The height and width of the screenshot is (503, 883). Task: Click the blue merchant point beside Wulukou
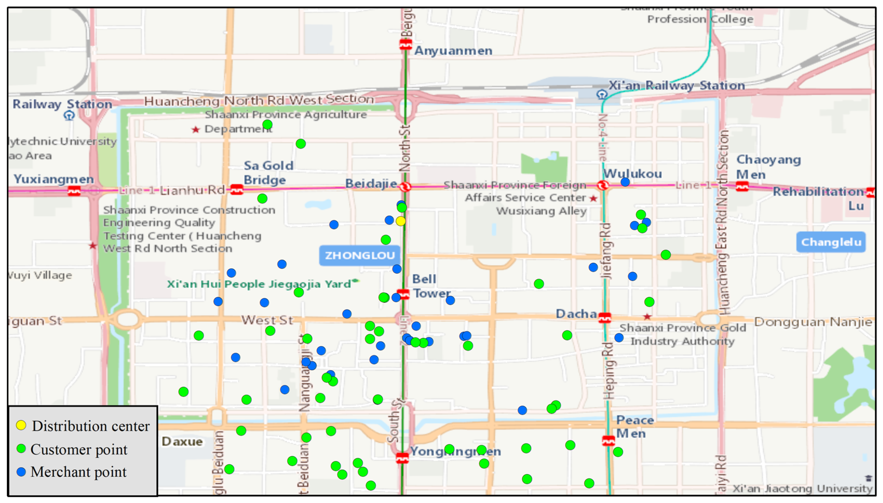coord(625,182)
